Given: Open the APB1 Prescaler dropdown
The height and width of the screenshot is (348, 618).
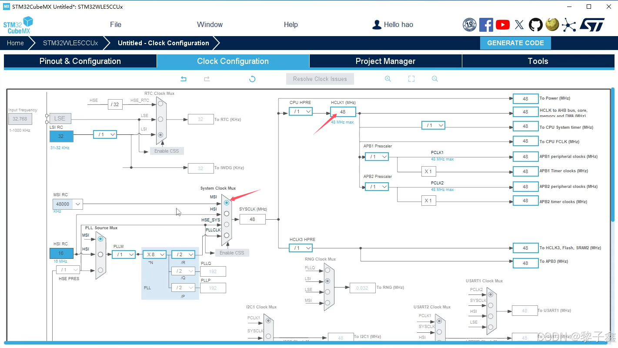Looking at the screenshot, I should (377, 157).
